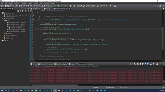This screenshot has width=165, height=92.
Task: Collapse the Java Resources node
Action: 3,19
